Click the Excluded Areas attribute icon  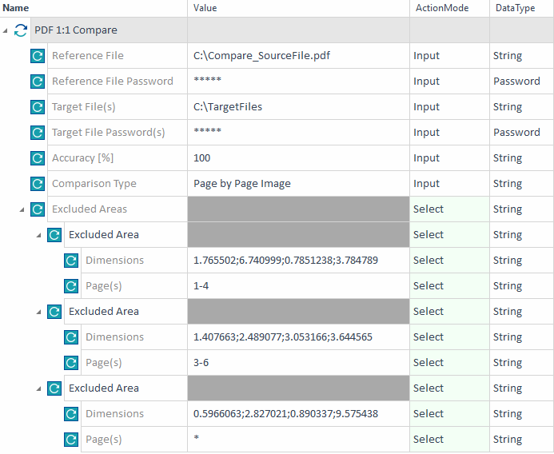[37, 209]
